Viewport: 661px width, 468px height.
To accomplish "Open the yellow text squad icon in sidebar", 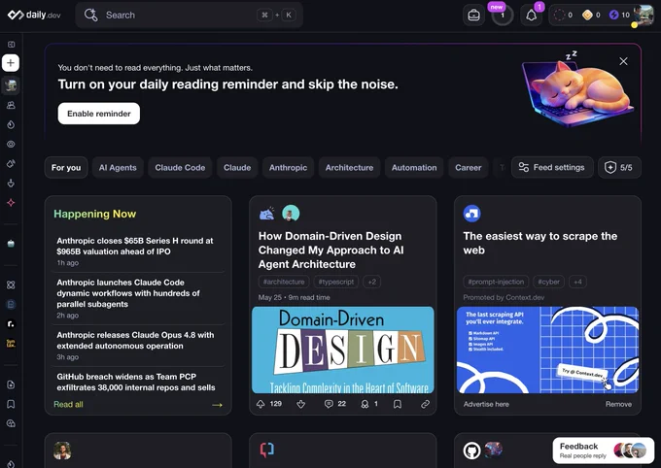I will pyautogui.click(x=11, y=344).
